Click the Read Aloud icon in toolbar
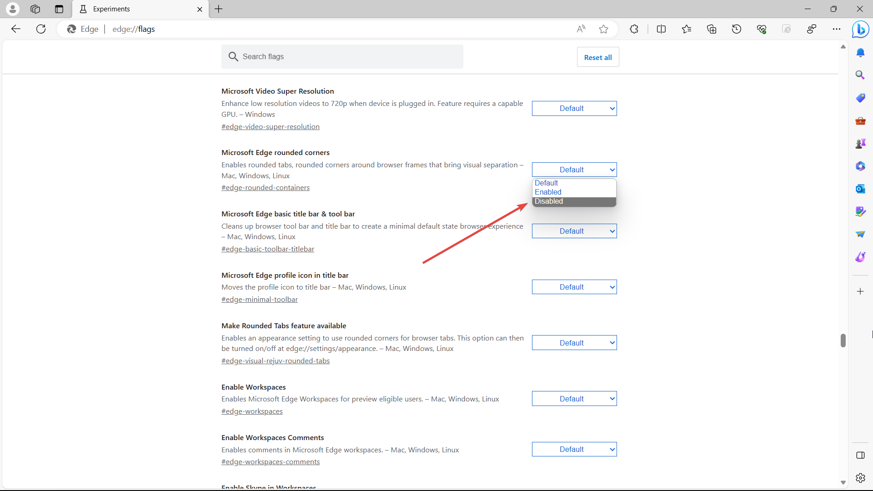873x491 pixels. pos(580,29)
